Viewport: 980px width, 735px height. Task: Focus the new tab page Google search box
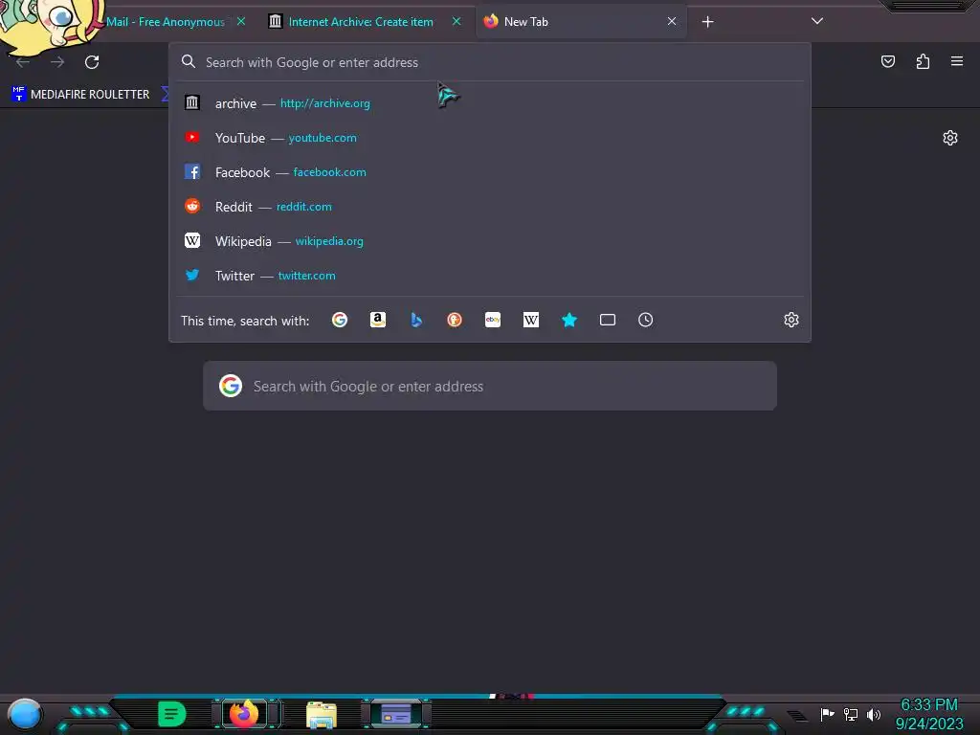[x=490, y=387]
